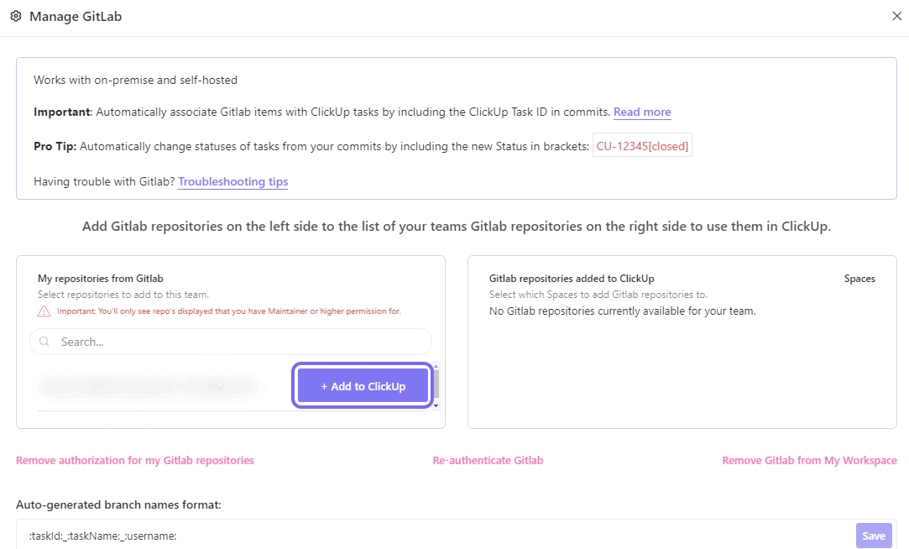Image resolution: width=909 pixels, height=549 pixels.
Task: Open the Troubleshooting tips link
Action: (x=232, y=181)
